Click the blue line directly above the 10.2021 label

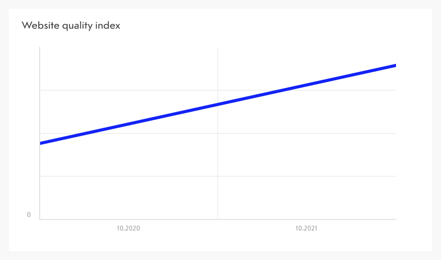pos(306,85)
